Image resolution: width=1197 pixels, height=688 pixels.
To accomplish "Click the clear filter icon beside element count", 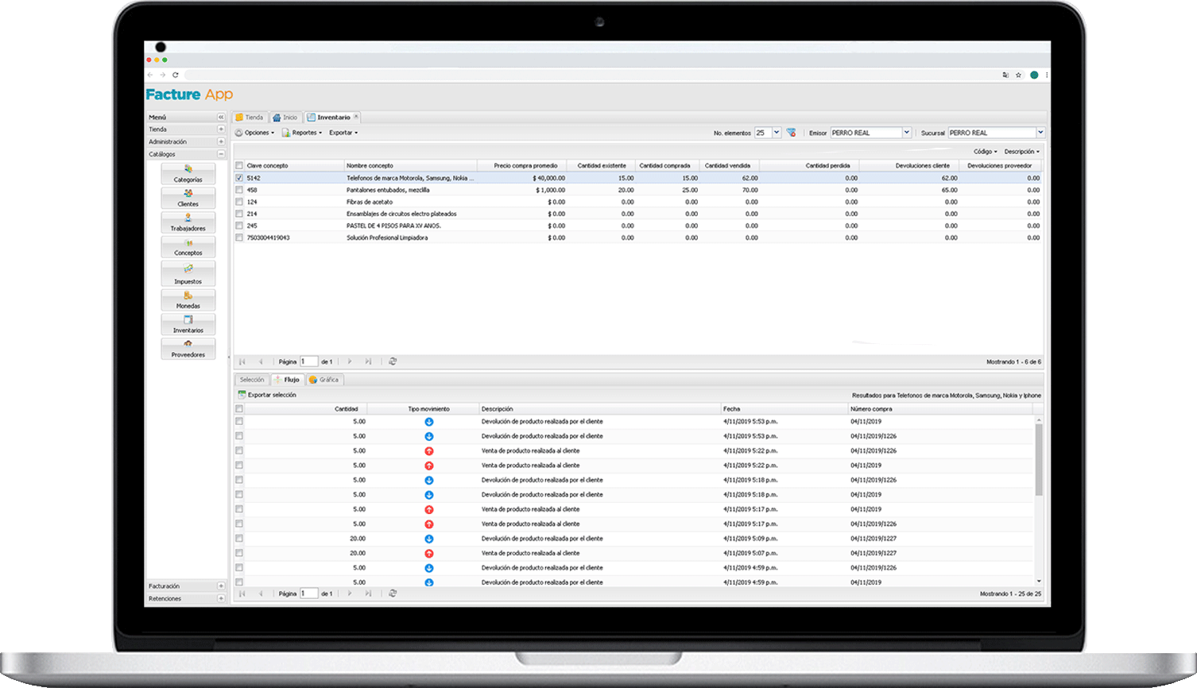I will click(791, 133).
